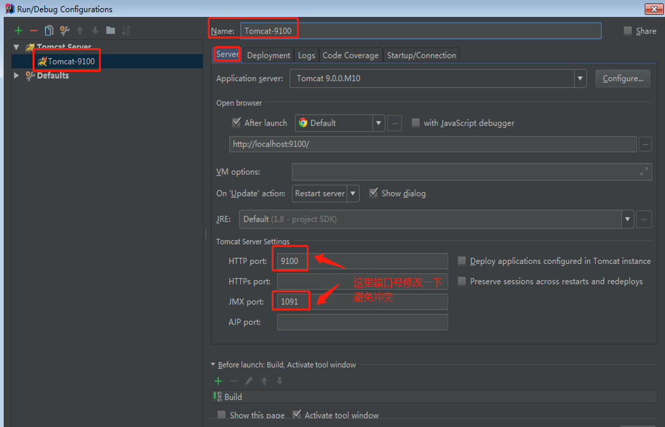Toggle the Show dialog checkbox

click(373, 193)
